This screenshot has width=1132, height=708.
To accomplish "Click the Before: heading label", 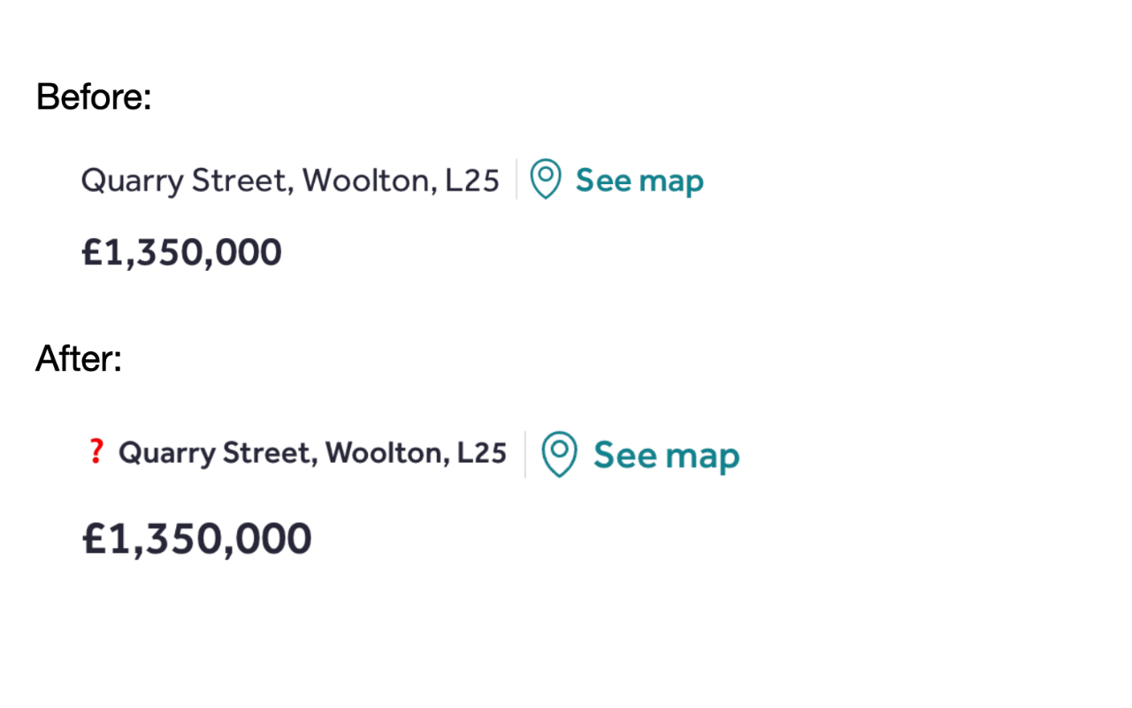I will 93,96.
